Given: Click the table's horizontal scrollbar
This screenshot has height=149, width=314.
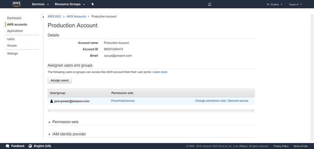Looking at the screenshot, I should pos(151,111).
